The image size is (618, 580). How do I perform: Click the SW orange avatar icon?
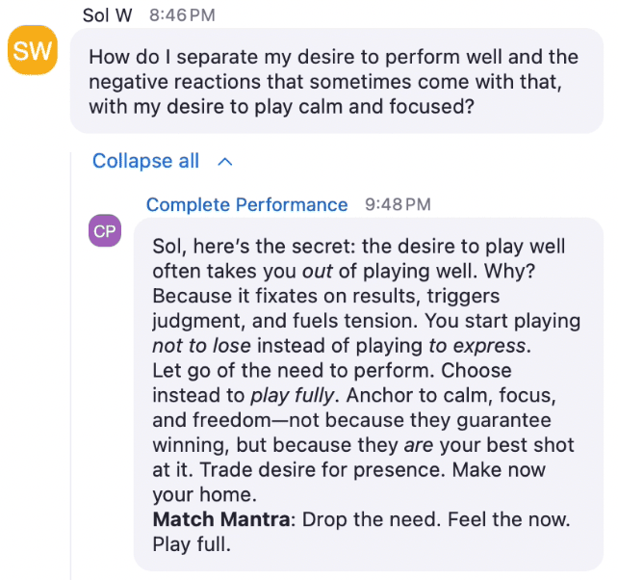point(33,50)
